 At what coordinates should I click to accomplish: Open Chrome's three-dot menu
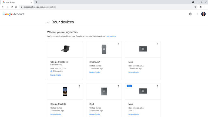tap(205, 7)
